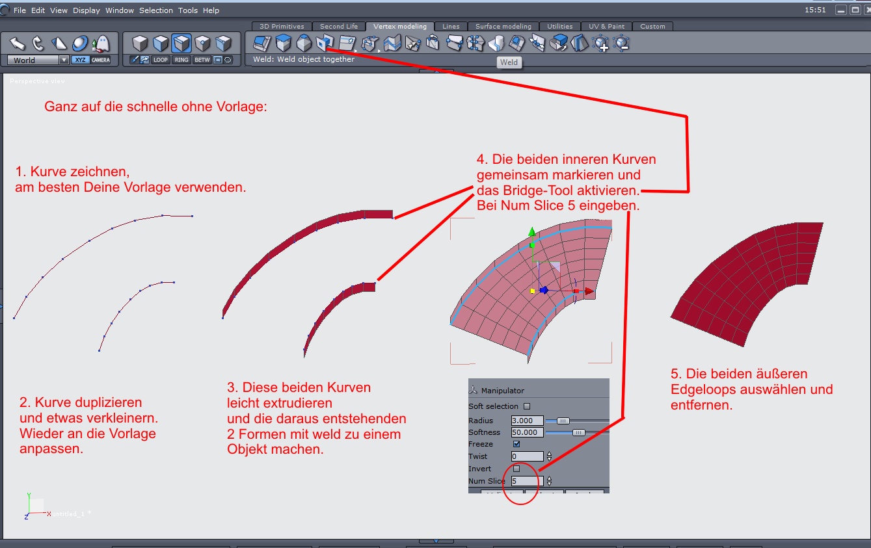Screen dimensions: 871x548
Task: Click the sphere with minus smoothing icon
Action: [621, 44]
